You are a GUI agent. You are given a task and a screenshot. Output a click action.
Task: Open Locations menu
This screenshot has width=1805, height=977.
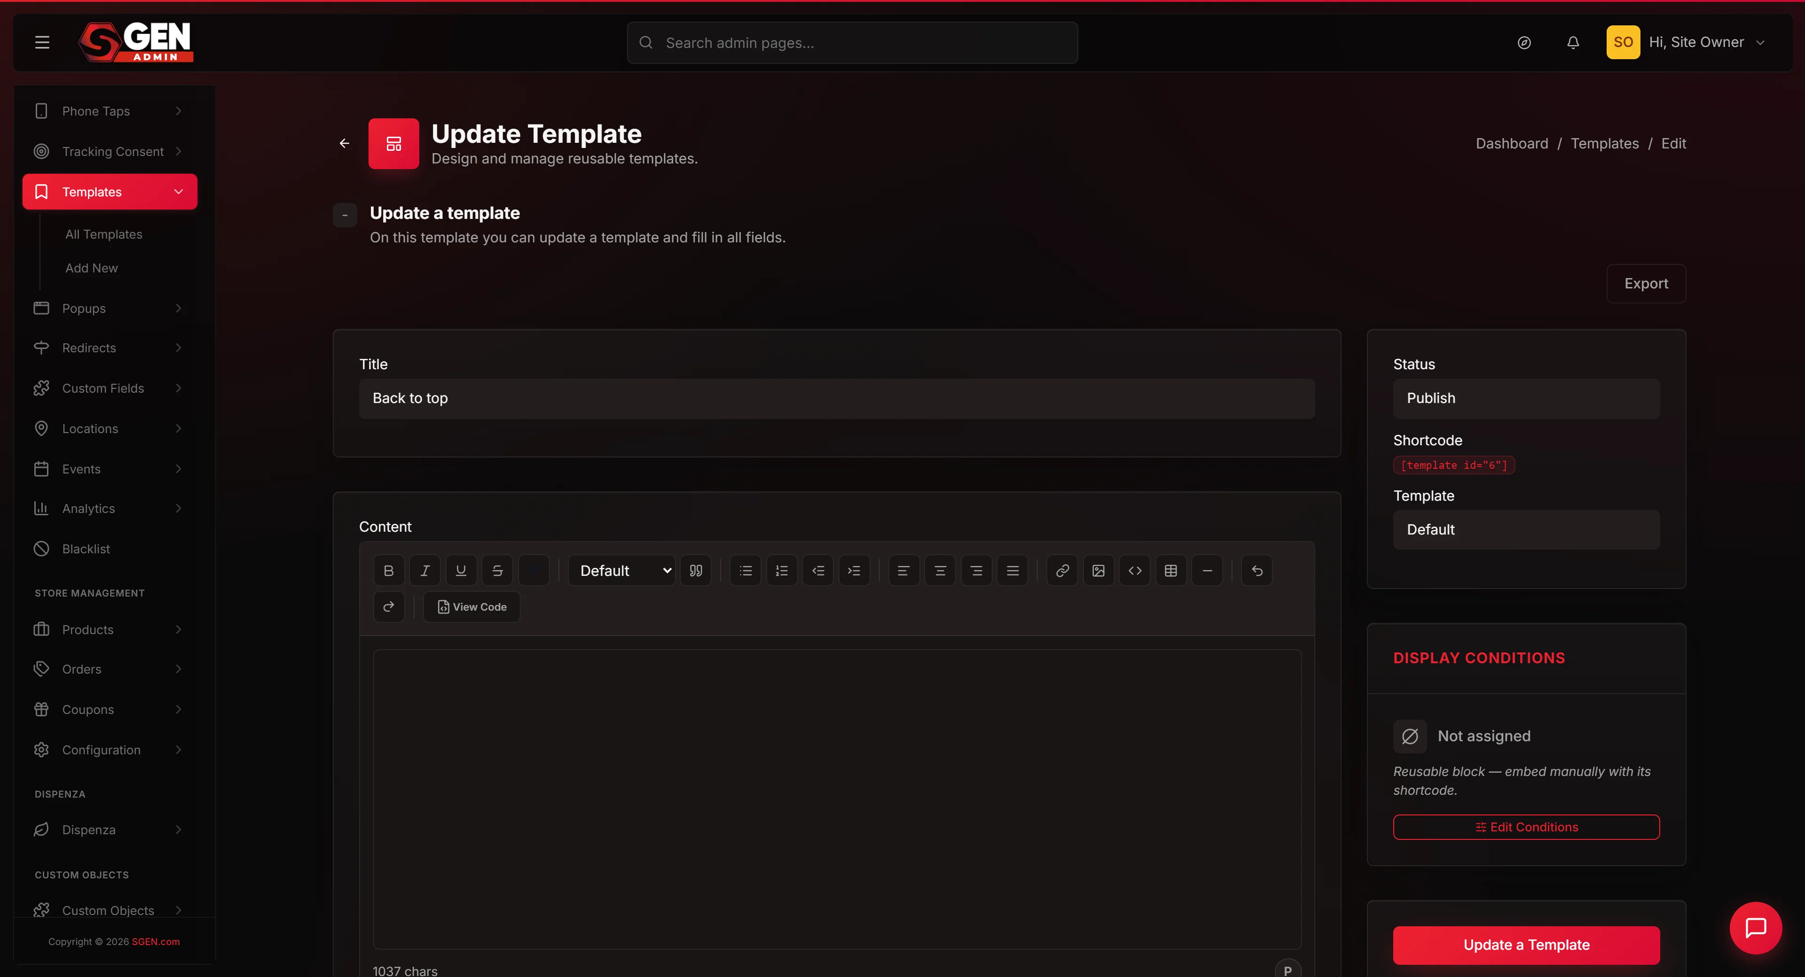(x=110, y=429)
